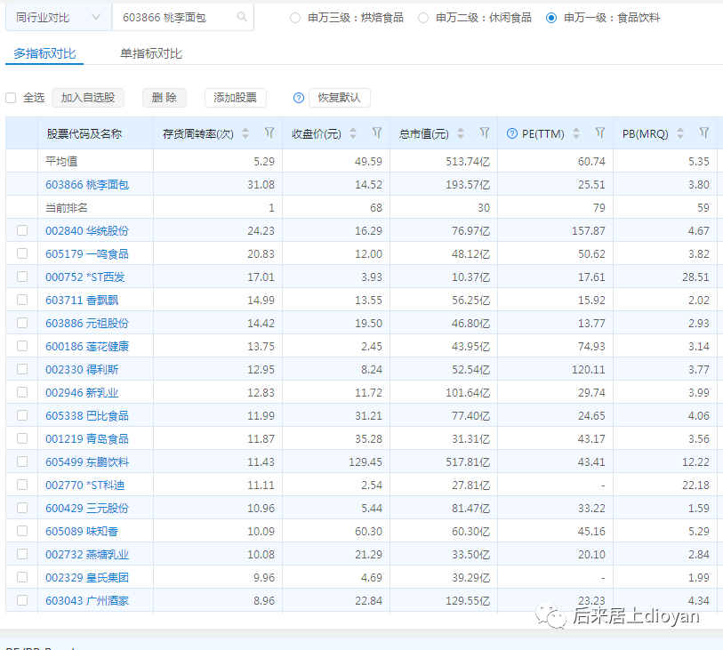Tick the 全选 checkbox
This screenshot has width=723, height=650.
pos(11,98)
